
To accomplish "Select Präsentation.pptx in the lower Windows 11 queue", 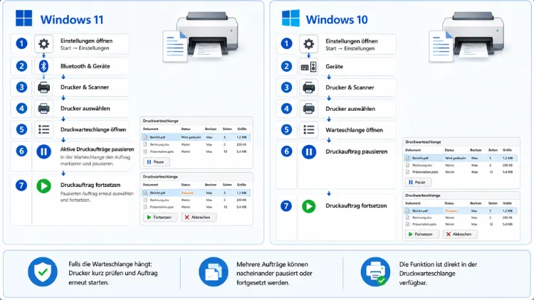I will (x=197, y=207).
